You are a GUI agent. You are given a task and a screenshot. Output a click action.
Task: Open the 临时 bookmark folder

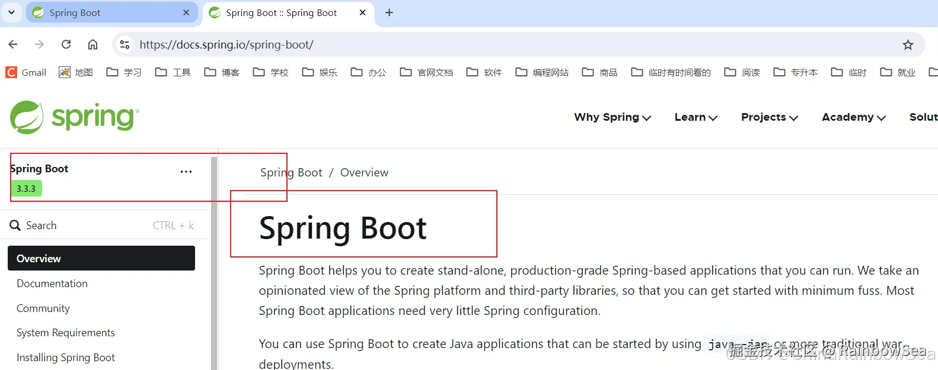(x=848, y=72)
